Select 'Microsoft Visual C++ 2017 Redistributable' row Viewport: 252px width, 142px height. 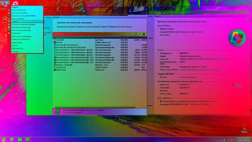[100, 62]
